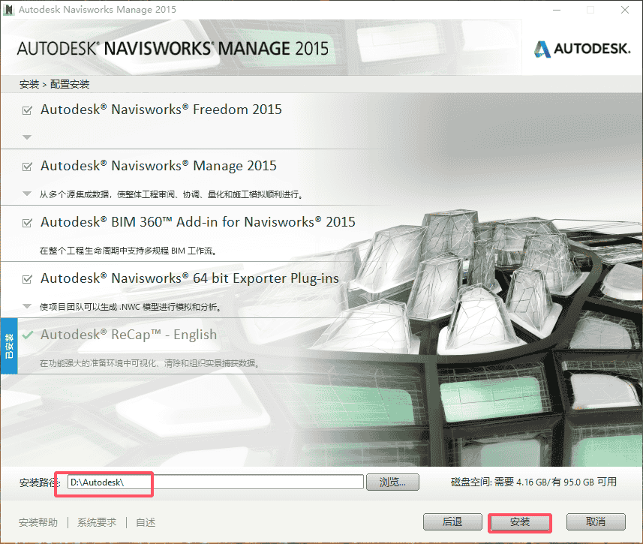This screenshot has width=643, height=544.
Task: Expand the Navisworks Manage 2015 options arrow
Action: tap(27, 194)
